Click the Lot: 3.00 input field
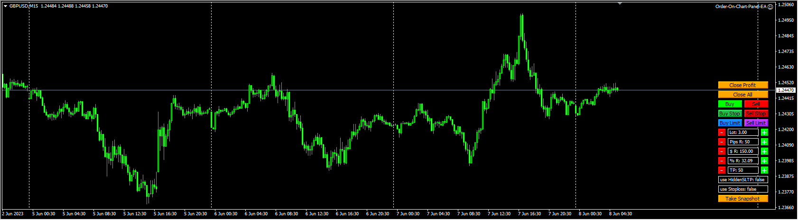This screenshot has width=798, height=220. click(x=743, y=132)
